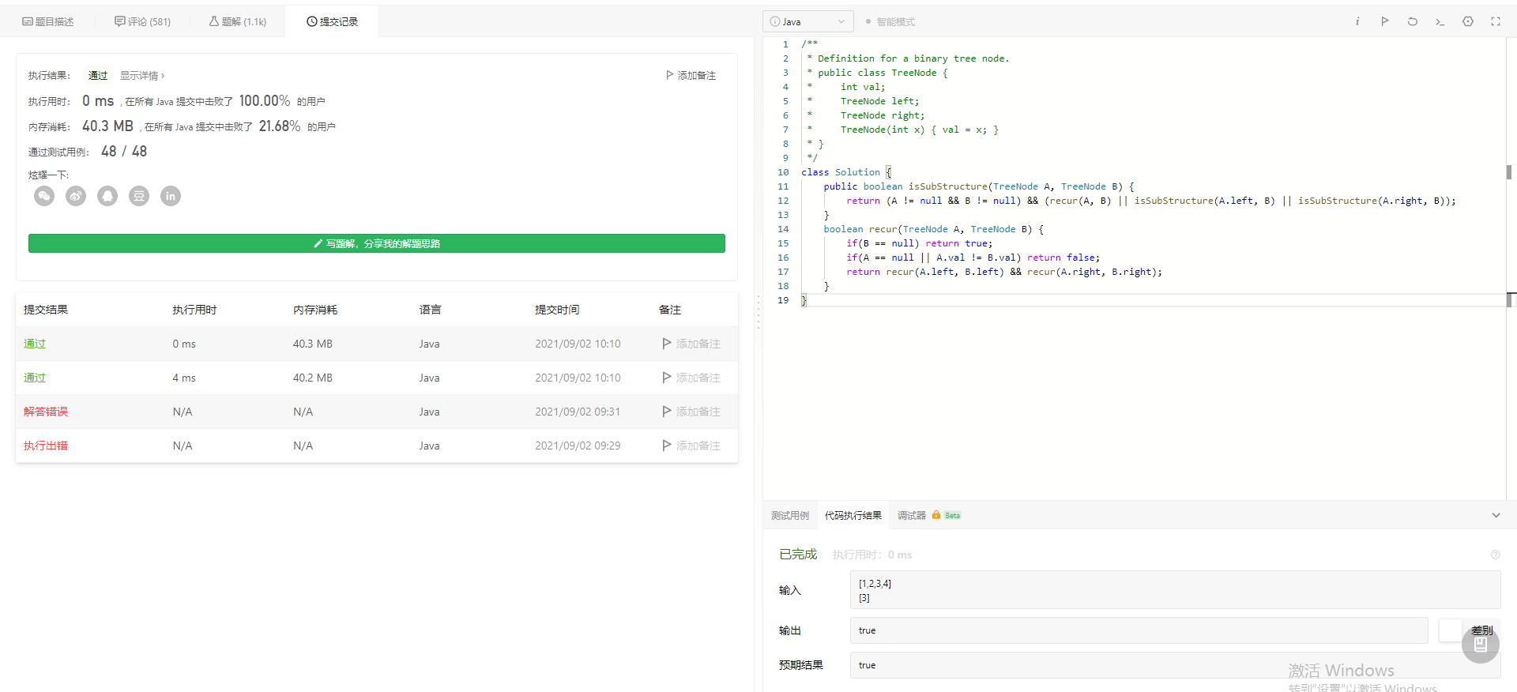Share result via the WeChat icon

44,196
